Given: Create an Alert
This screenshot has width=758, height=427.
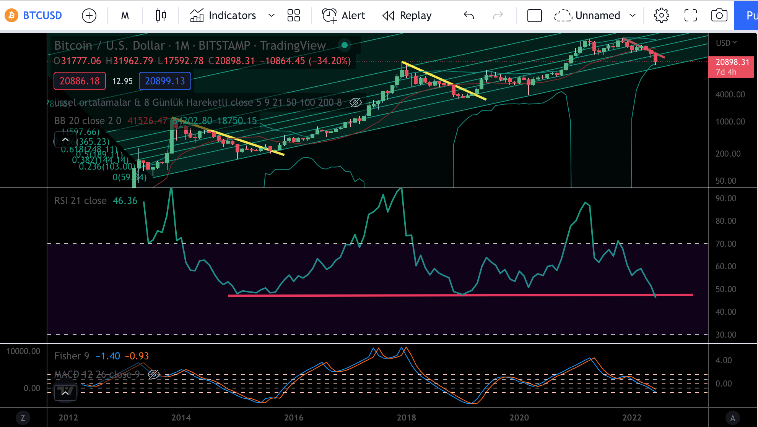Looking at the screenshot, I should click(x=343, y=16).
